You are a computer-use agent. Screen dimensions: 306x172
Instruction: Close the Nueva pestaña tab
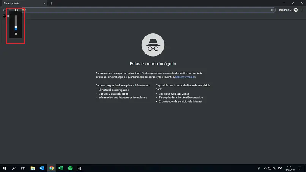click(44, 3)
